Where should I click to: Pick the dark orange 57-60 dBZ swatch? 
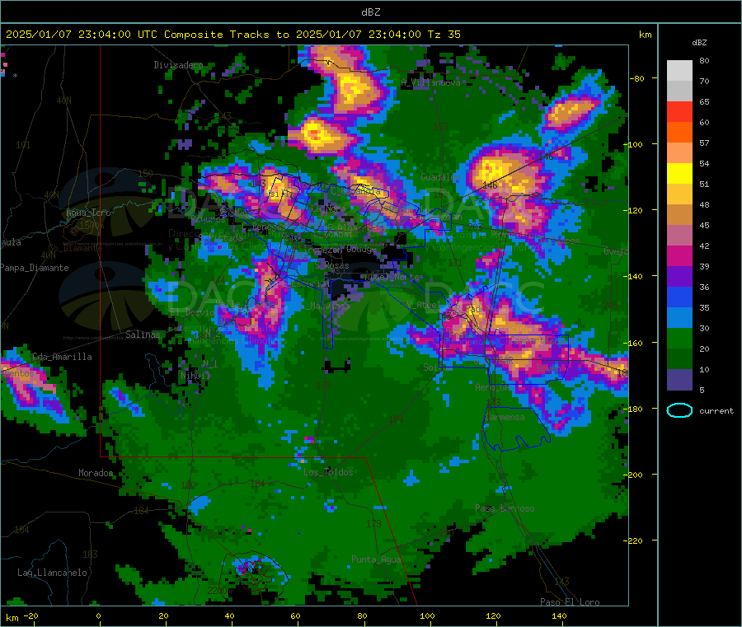[x=679, y=133]
